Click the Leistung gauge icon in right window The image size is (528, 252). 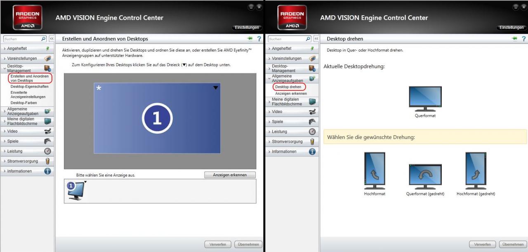coord(312,132)
